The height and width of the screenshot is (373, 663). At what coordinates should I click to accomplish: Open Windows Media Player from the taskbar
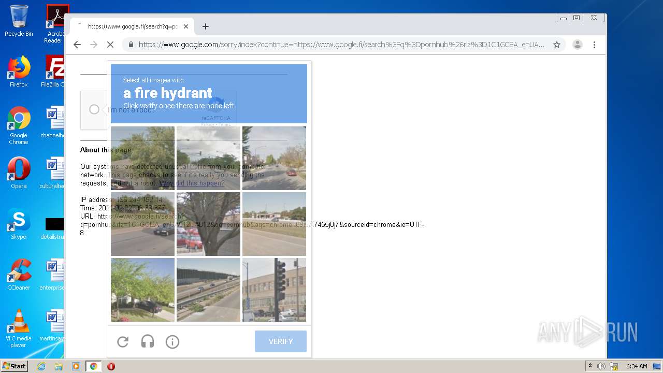click(76, 366)
